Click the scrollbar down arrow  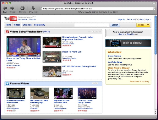click(155, 114)
